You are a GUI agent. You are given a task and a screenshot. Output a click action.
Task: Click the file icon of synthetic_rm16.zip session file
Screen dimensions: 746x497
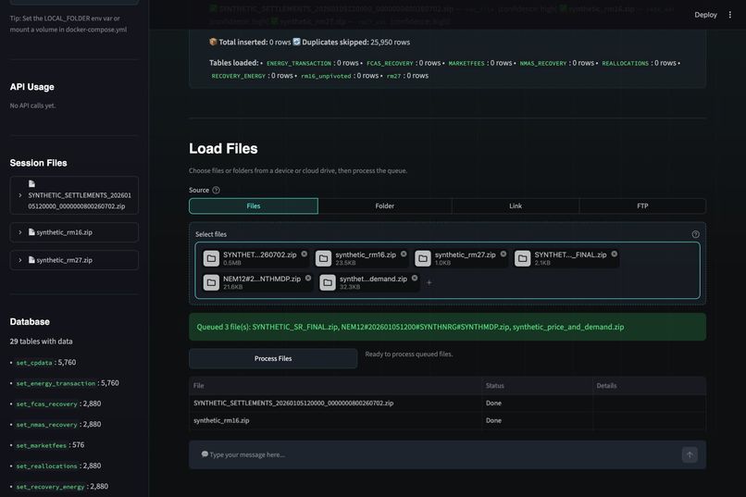(31, 232)
